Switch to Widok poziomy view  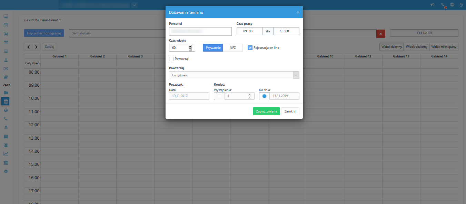click(x=417, y=47)
